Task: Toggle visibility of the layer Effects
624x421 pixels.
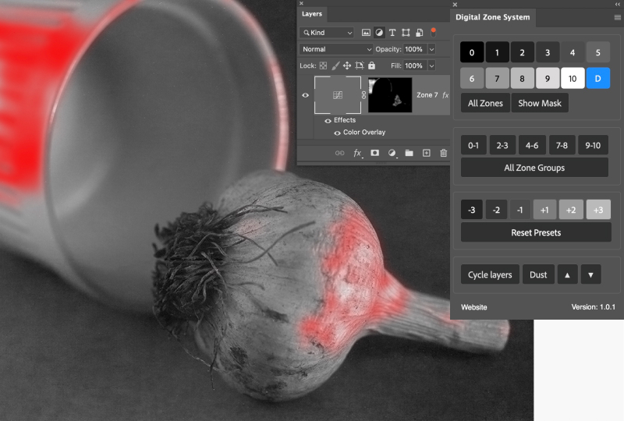Action: pos(328,121)
